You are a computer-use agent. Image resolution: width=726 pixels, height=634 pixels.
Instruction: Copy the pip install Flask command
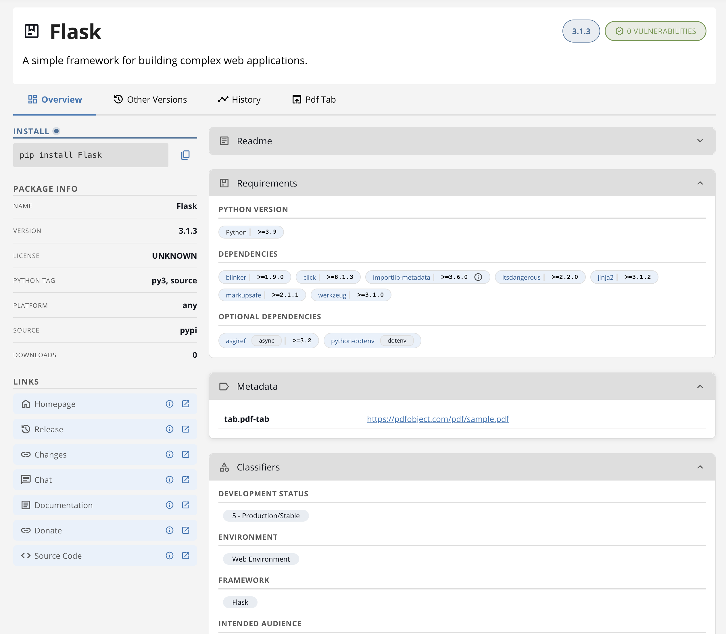[185, 155]
